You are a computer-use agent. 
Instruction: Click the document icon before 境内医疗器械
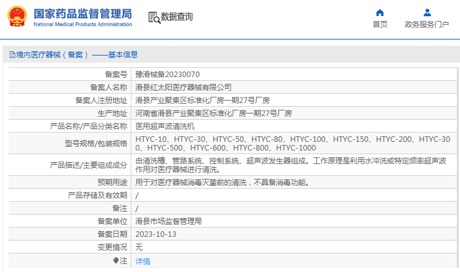(x=12, y=54)
